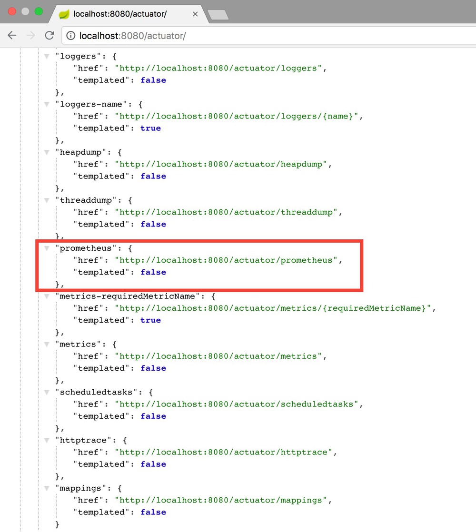Click the false value under heapdump
Screen dimensions: 476x532
click(x=153, y=176)
